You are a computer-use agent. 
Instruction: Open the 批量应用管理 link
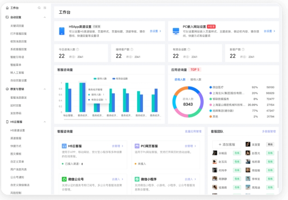click(193, 132)
